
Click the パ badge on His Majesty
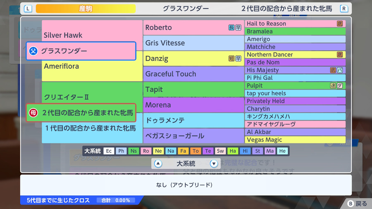(x=340, y=70)
